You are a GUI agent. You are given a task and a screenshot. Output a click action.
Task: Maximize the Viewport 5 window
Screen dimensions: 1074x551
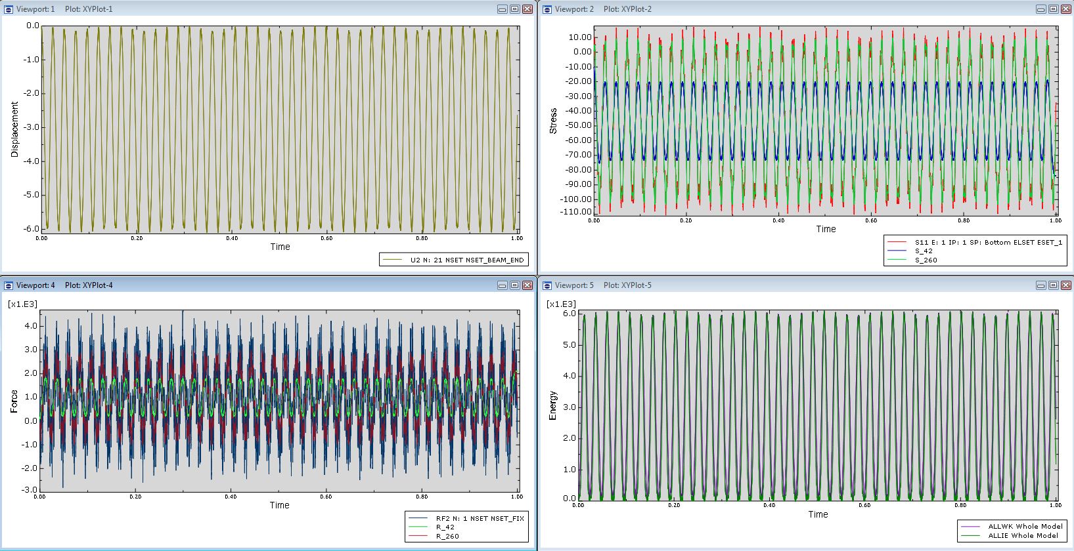(1054, 285)
